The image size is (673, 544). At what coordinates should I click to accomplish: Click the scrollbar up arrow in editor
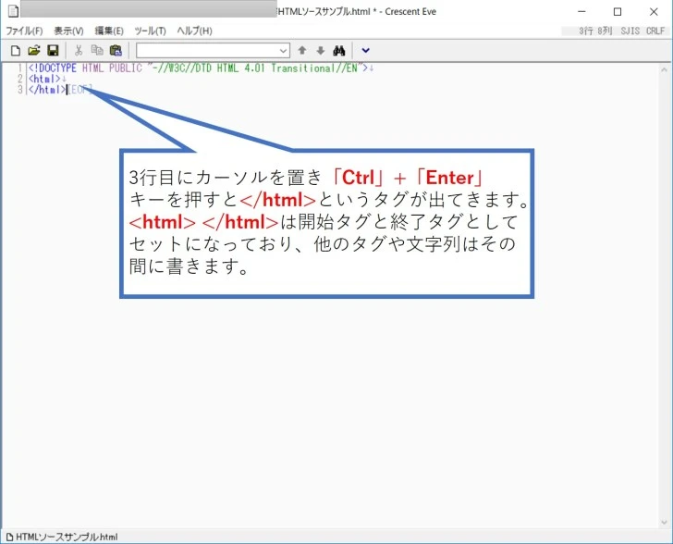[x=664, y=69]
